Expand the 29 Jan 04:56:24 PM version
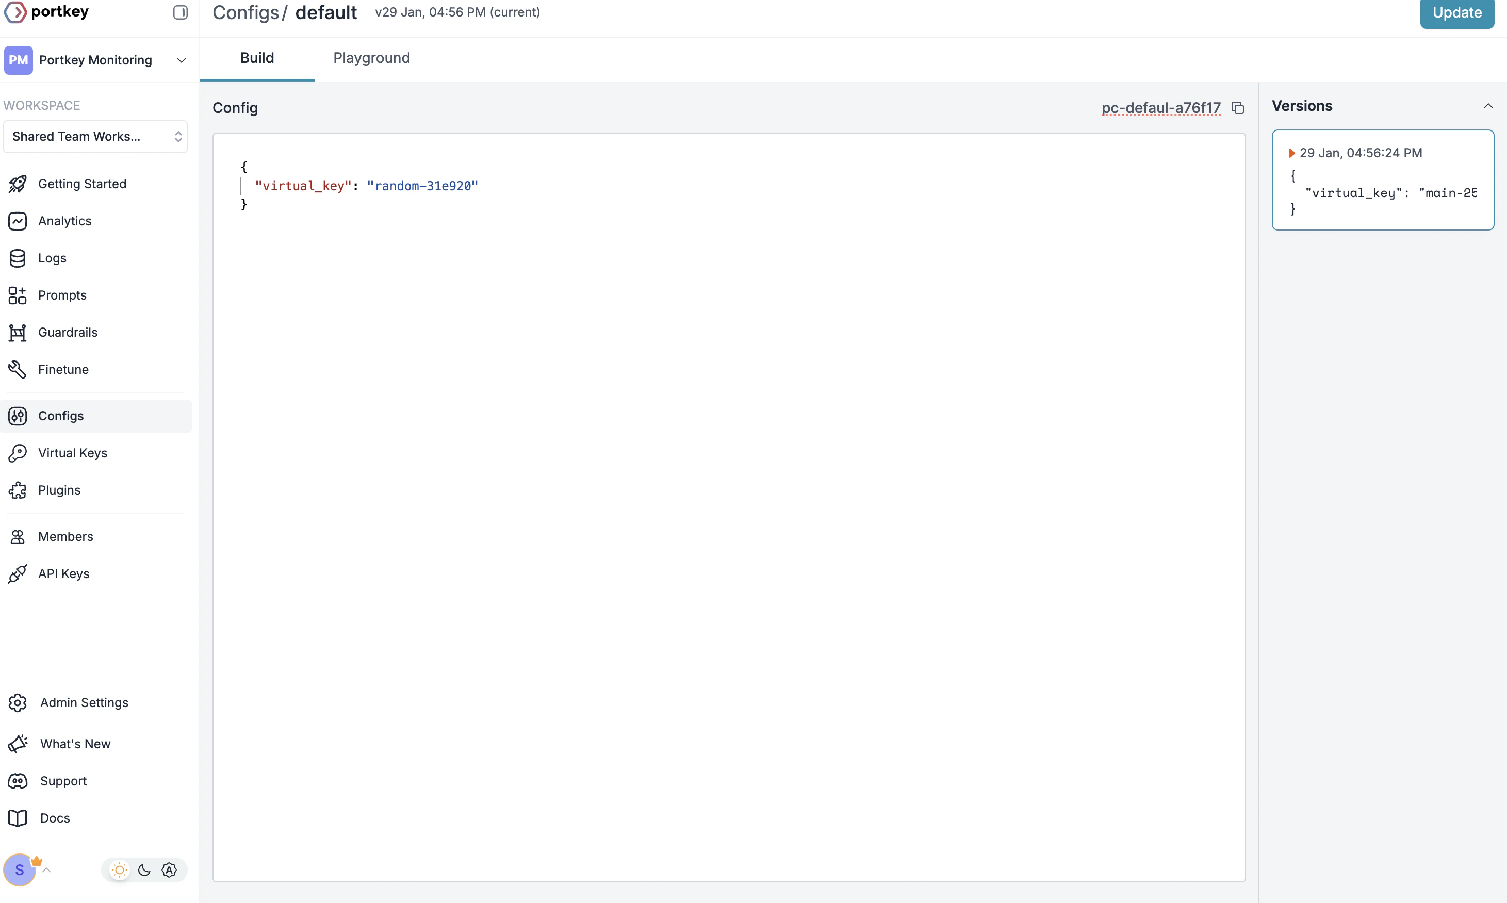 [x=1291, y=153]
